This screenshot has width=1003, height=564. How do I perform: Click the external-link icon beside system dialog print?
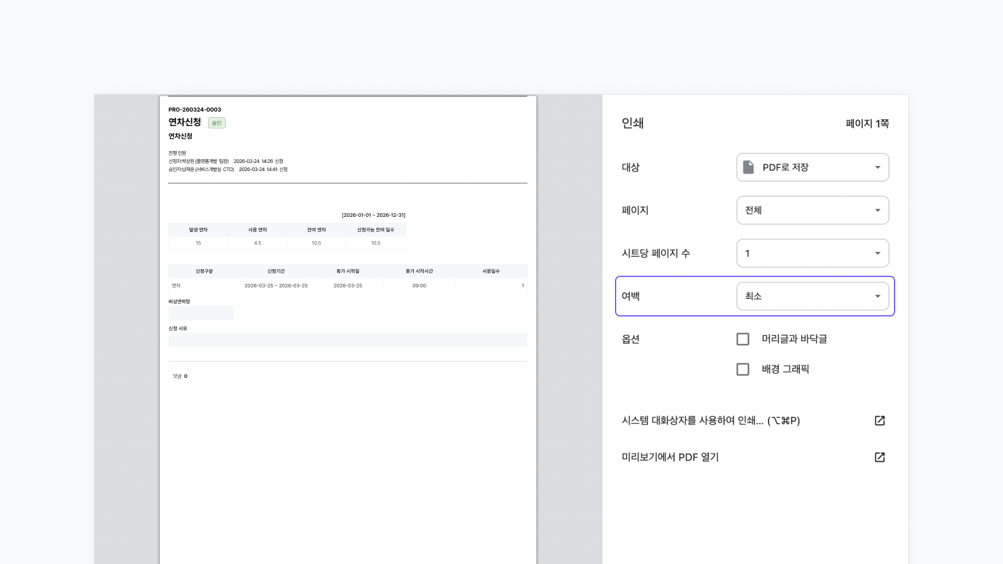click(880, 420)
